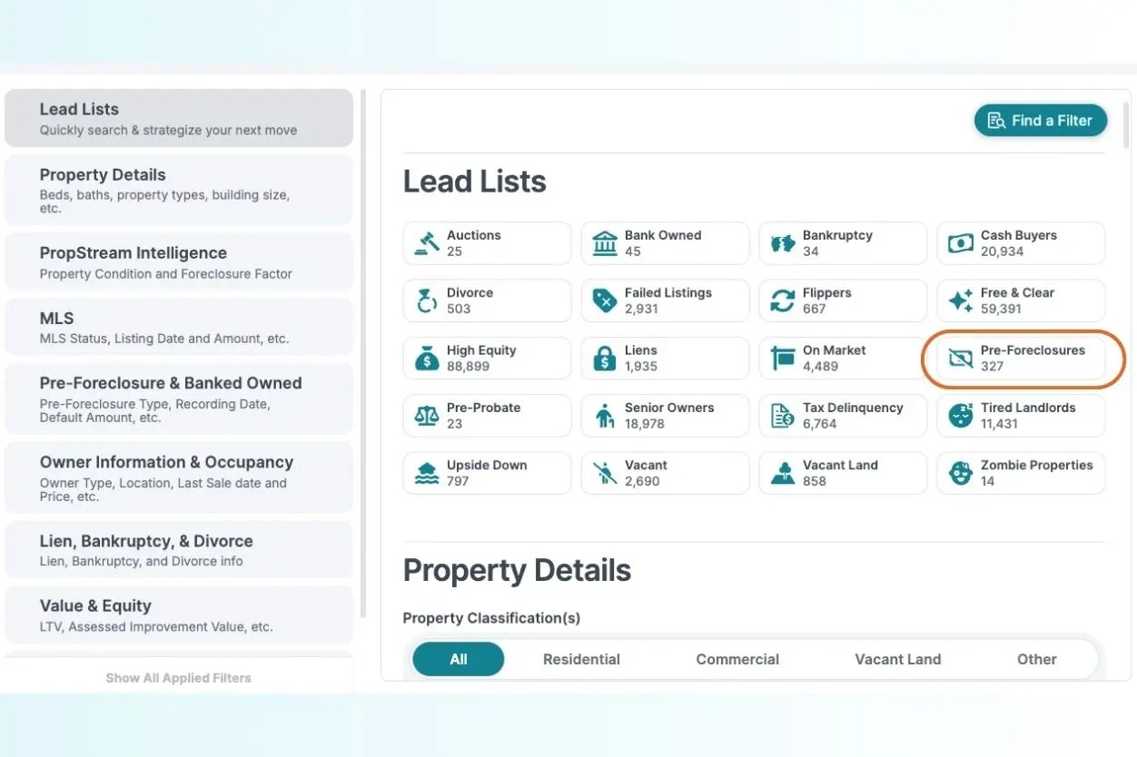Click Show All Applied Filters
Image resolution: width=1137 pixels, height=757 pixels.
point(178,677)
